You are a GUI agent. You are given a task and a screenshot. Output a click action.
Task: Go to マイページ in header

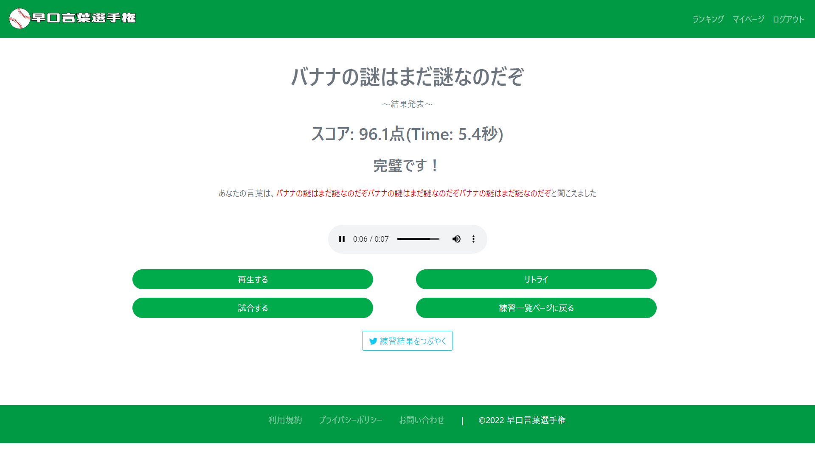pyautogui.click(x=748, y=19)
